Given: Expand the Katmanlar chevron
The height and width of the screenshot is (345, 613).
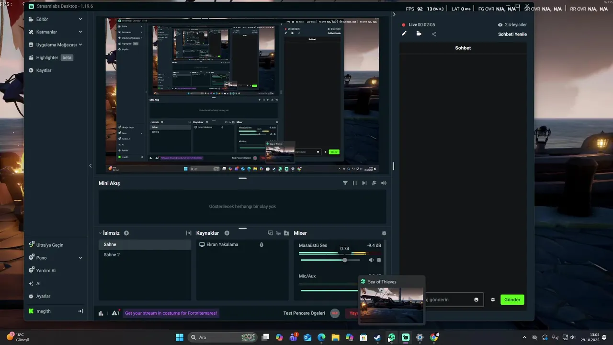Looking at the screenshot, I should tap(80, 32).
